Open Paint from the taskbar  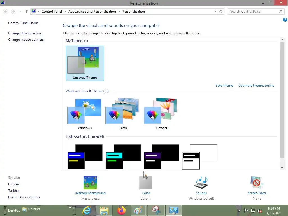[138, 210]
